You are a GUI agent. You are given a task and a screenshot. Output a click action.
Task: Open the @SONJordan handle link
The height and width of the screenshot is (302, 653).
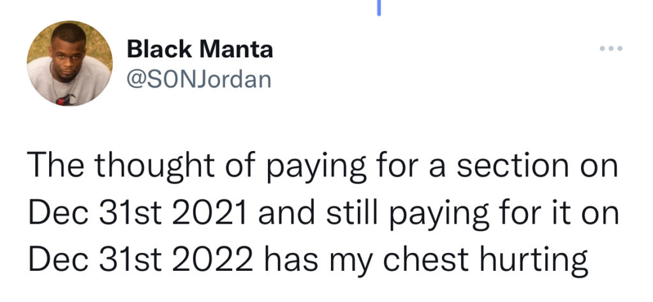[199, 79]
